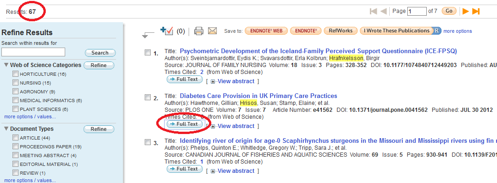Click the print icon
This screenshot has height=183, width=497.
pos(199,30)
